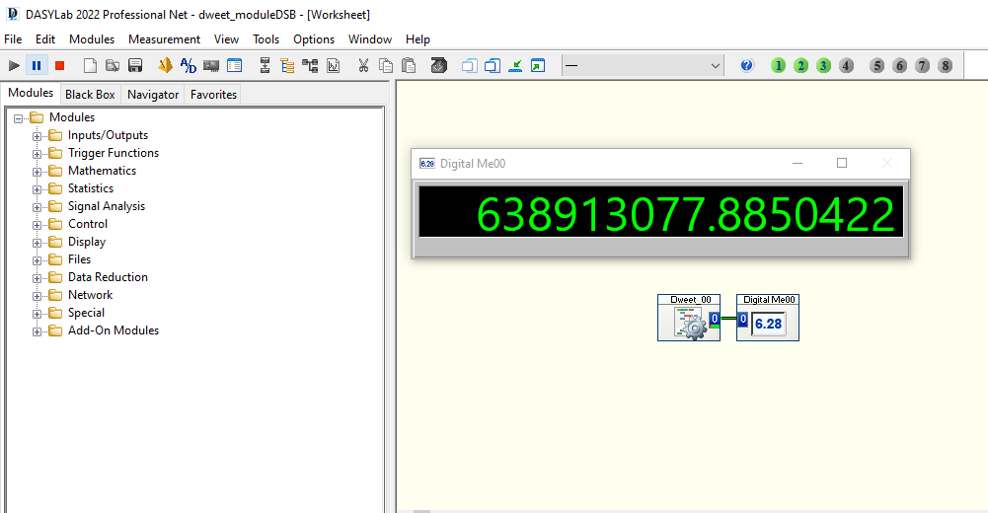Click the dark blue overlapping windows icon
988x513 pixels.
493,65
